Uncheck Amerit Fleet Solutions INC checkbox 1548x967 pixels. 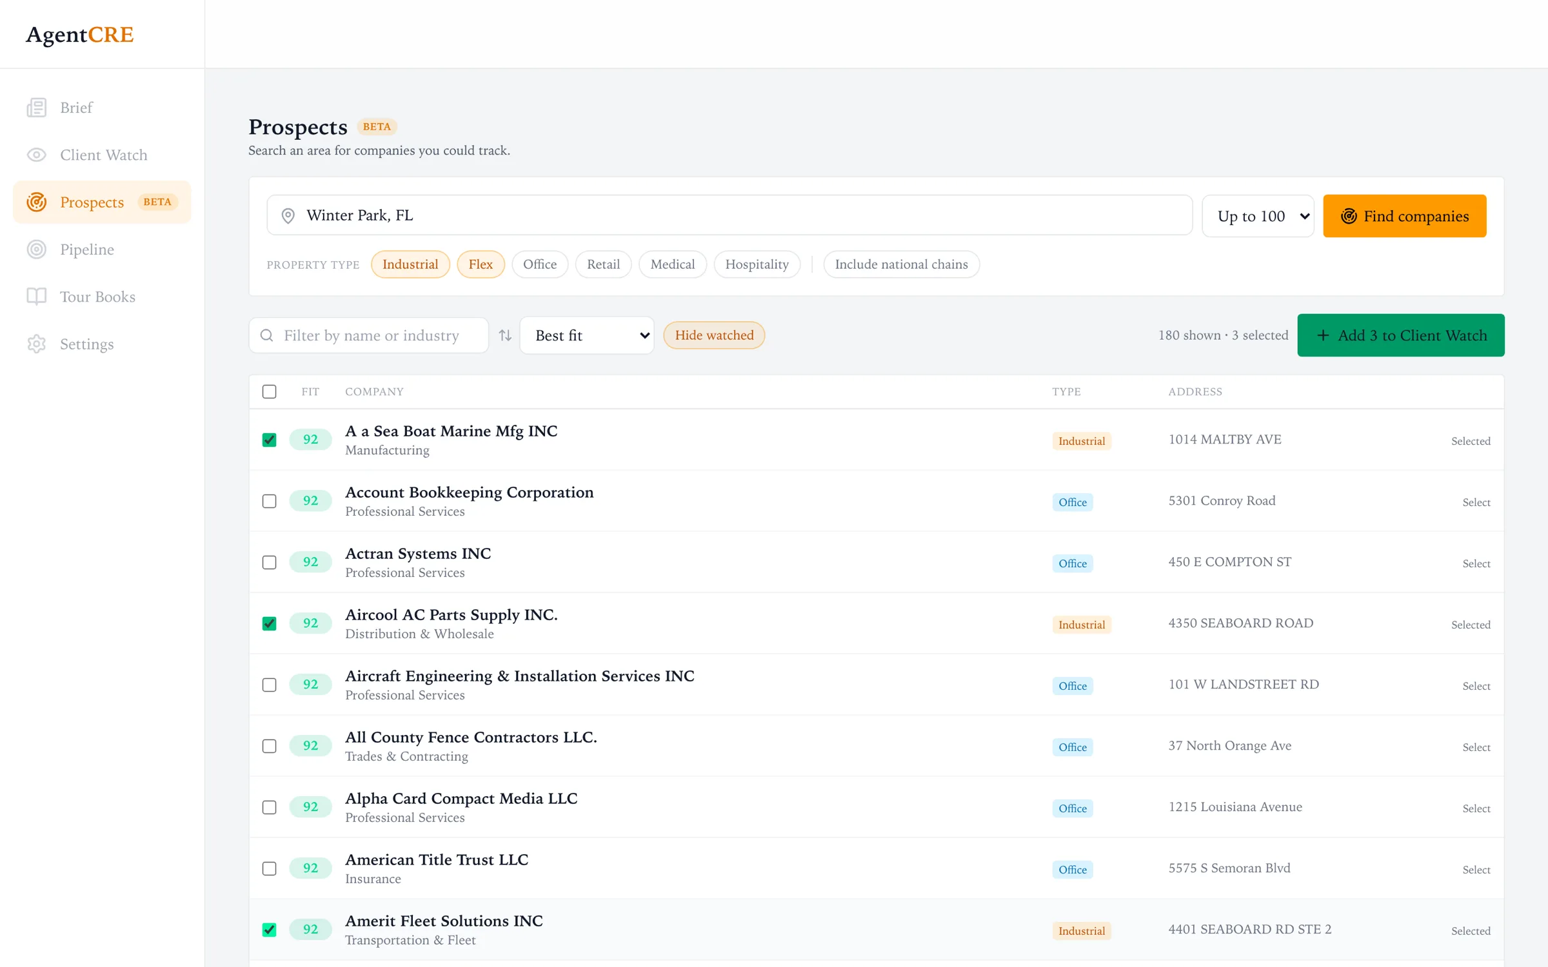click(270, 930)
